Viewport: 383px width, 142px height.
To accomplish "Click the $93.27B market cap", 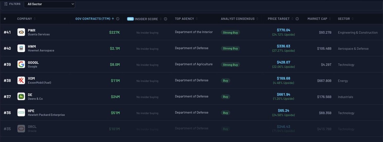I will tap(325, 33).
